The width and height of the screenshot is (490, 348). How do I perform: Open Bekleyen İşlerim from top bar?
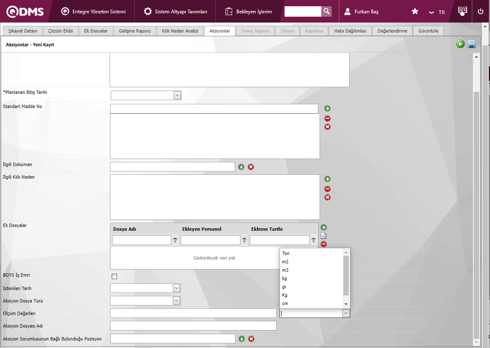pos(249,12)
